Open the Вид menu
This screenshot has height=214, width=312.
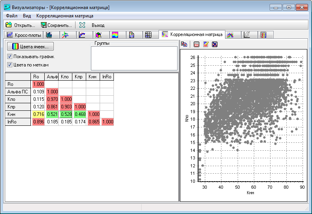[x=27, y=16]
